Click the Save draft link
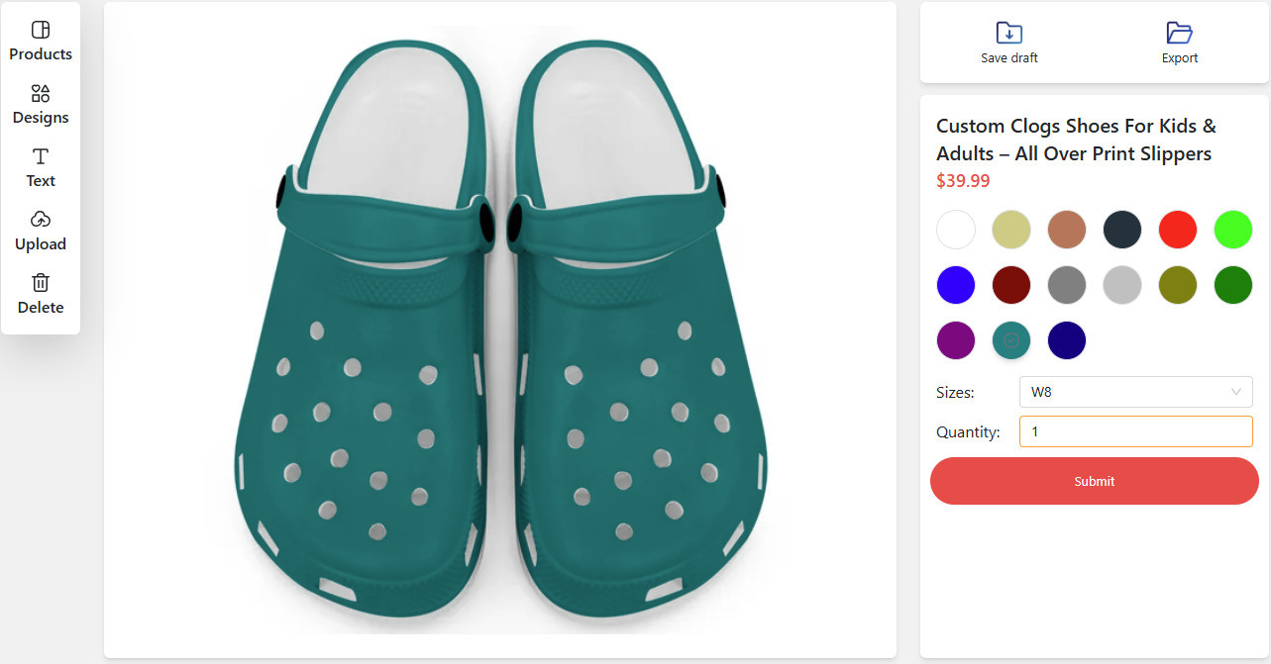 (x=1008, y=56)
